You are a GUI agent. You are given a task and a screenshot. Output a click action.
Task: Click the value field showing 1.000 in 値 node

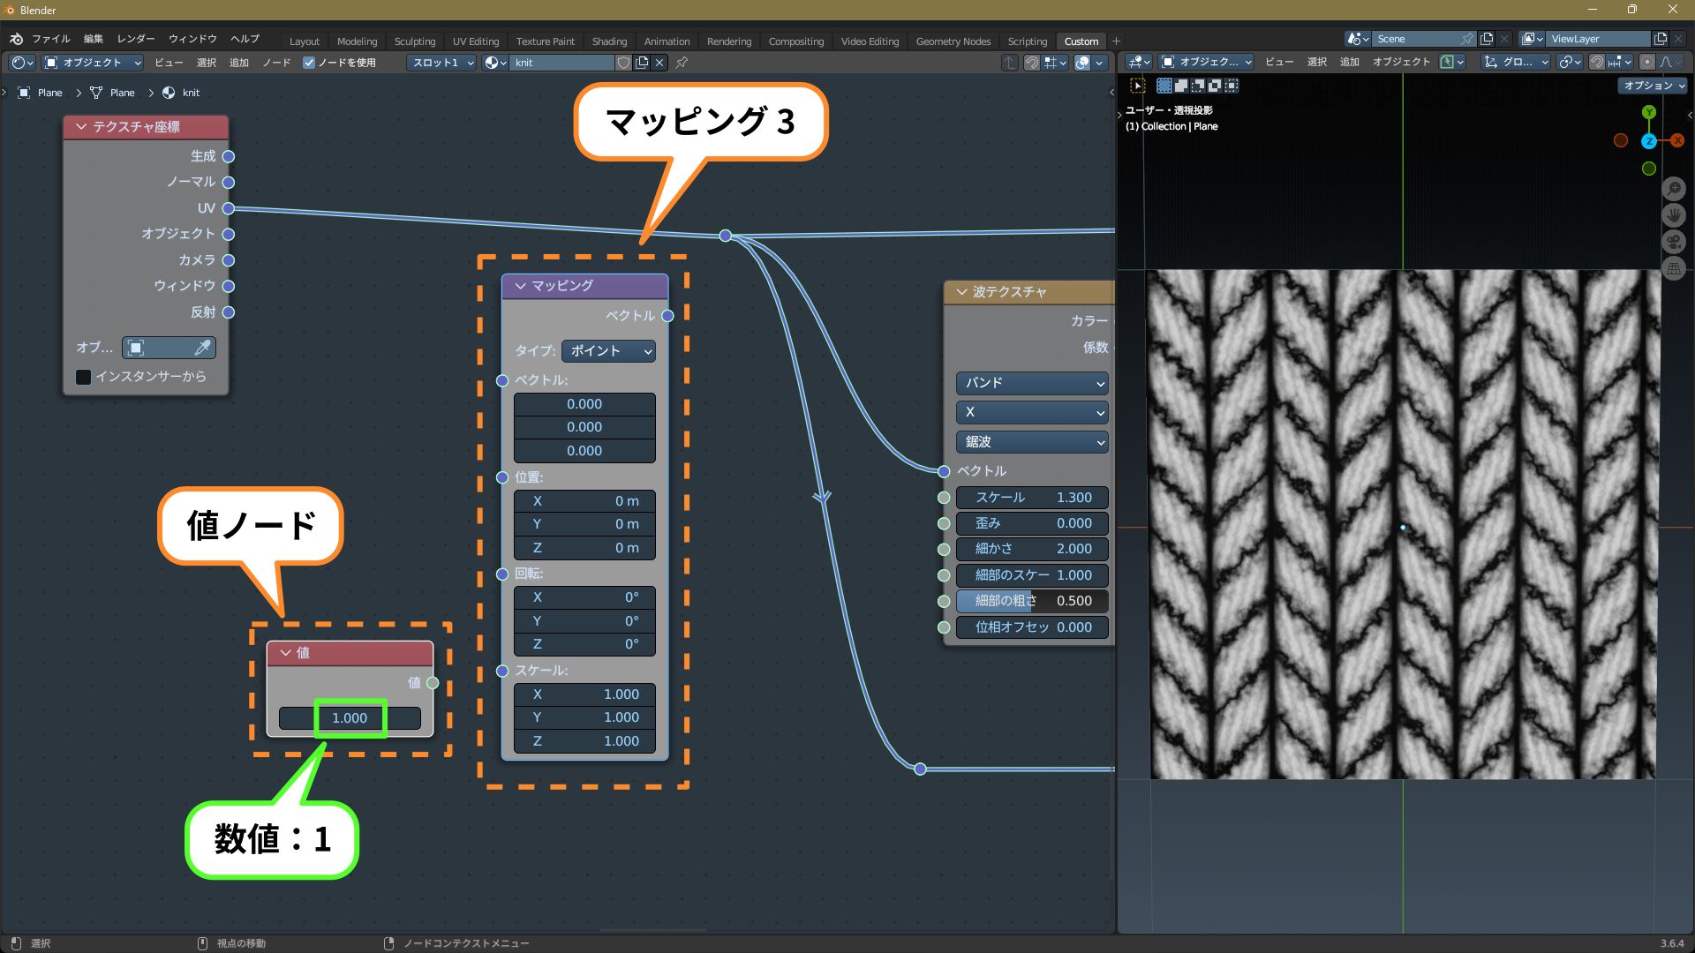tap(350, 718)
